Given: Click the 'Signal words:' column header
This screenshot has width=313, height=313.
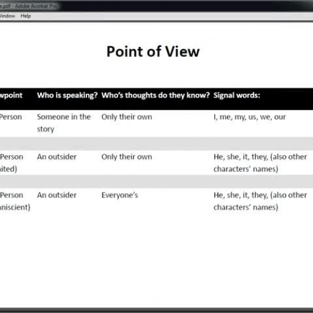Looking at the screenshot, I should click(237, 95).
